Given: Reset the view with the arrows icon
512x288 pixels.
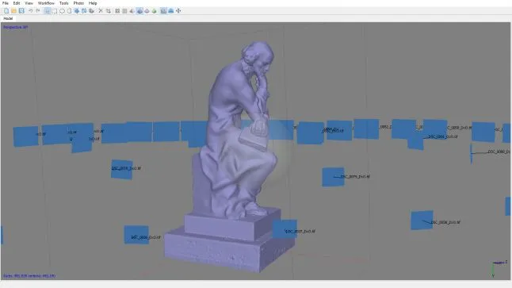Looking at the screenshot, I should (x=178, y=11).
